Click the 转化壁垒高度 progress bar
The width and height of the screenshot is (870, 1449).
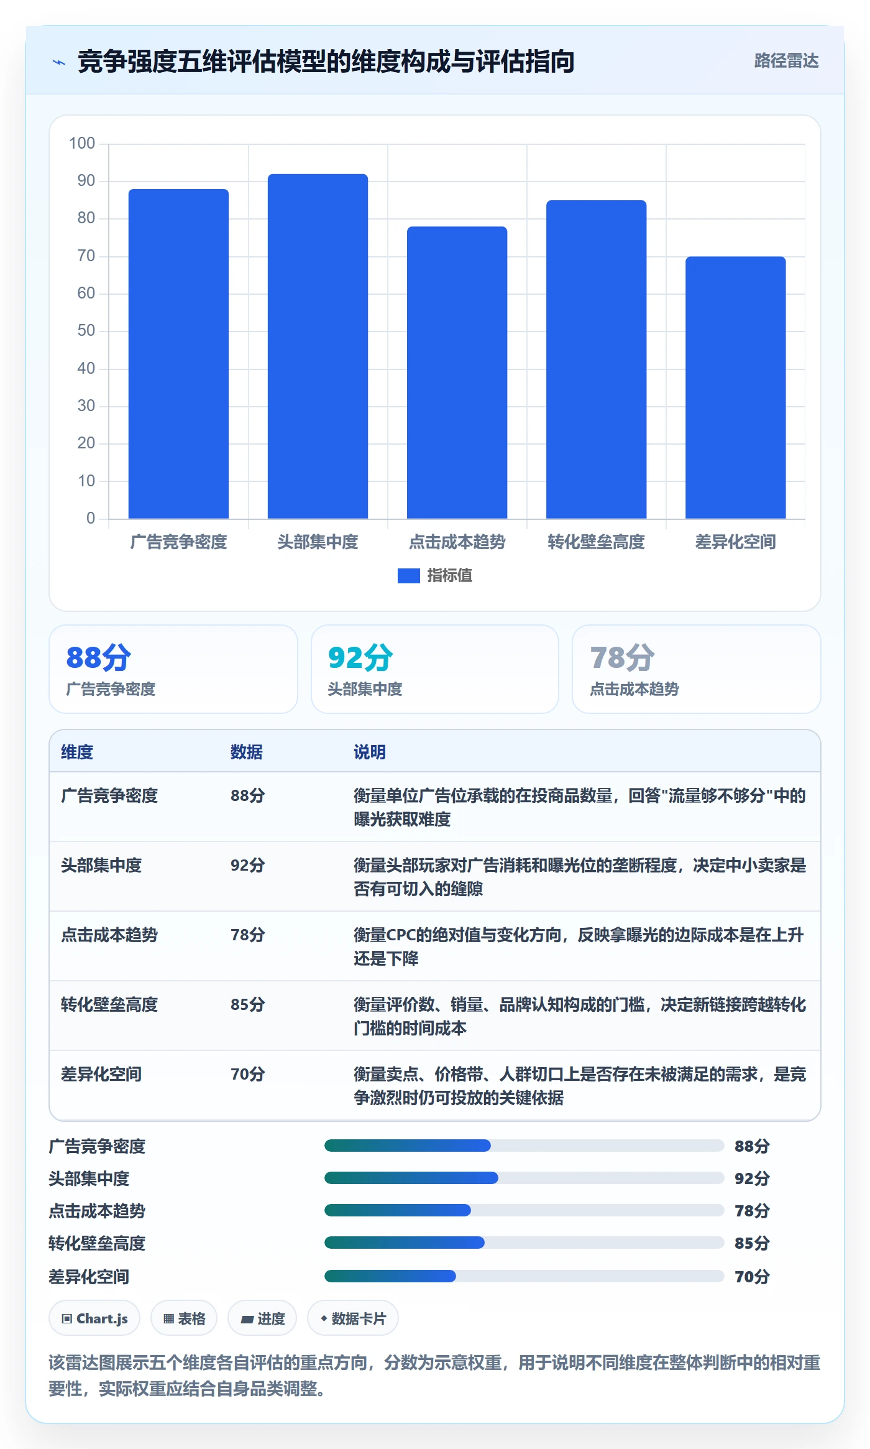pos(524,1243)
